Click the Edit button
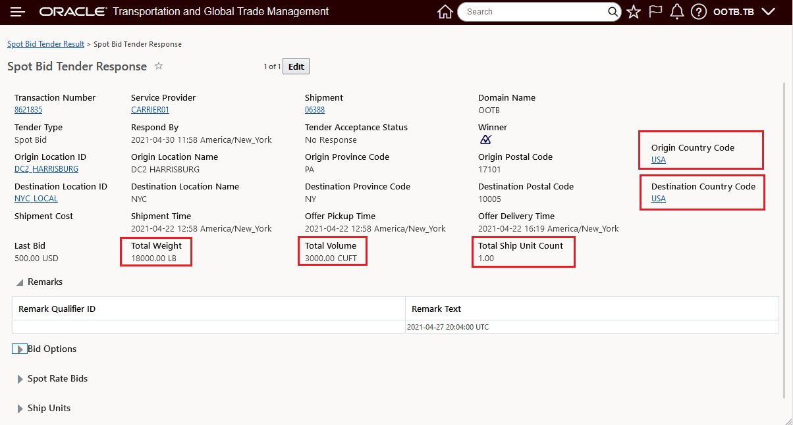The width and height of the screenshot is (793, 425). [296, 66]
